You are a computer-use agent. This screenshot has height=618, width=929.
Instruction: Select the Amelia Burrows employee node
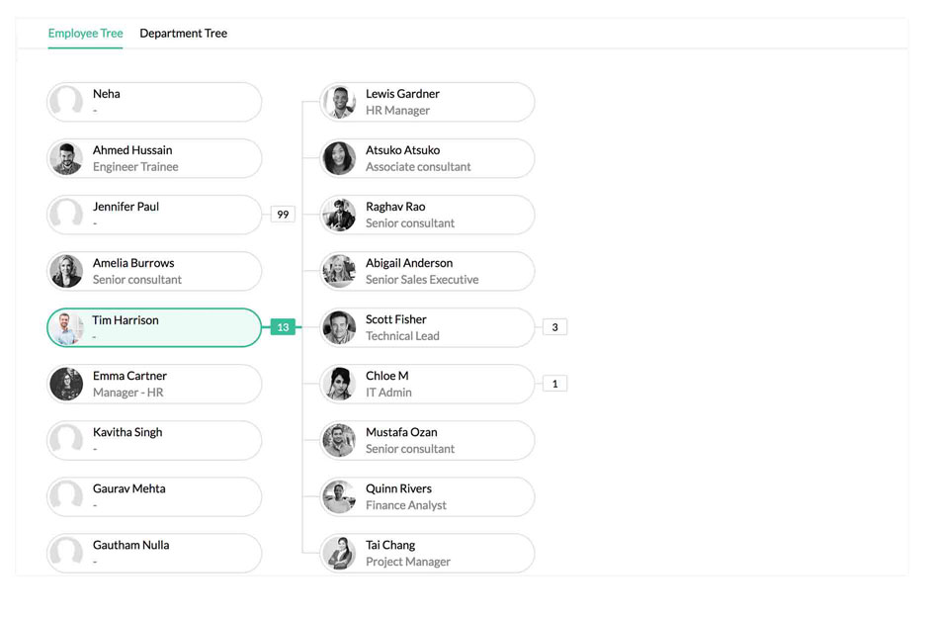[x=154, y=271]
